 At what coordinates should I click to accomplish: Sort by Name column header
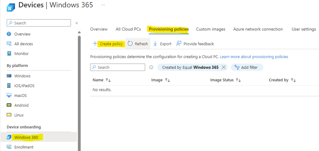click(x=98, y=80)
